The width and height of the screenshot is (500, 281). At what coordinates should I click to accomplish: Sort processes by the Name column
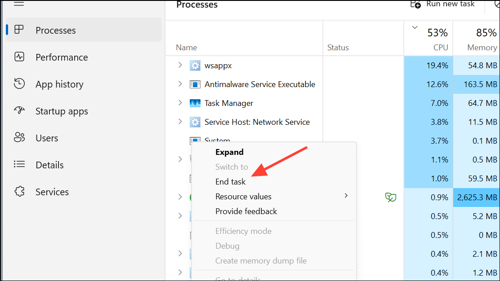[186, 48]
